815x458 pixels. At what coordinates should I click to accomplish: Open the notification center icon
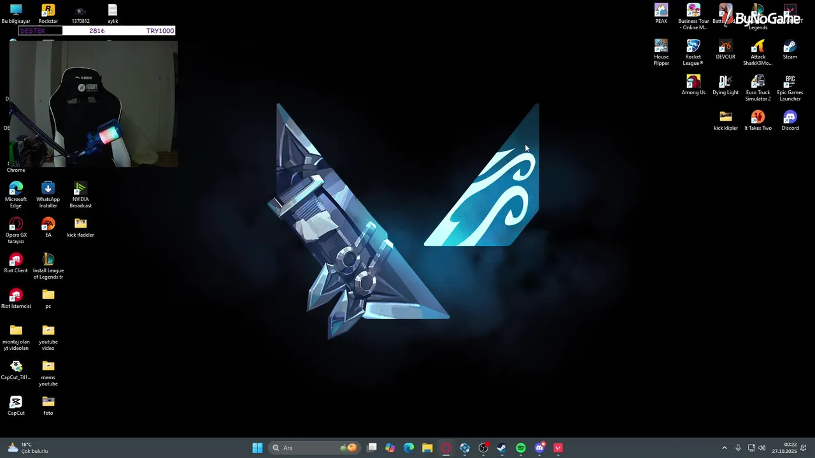coord(804,448)
